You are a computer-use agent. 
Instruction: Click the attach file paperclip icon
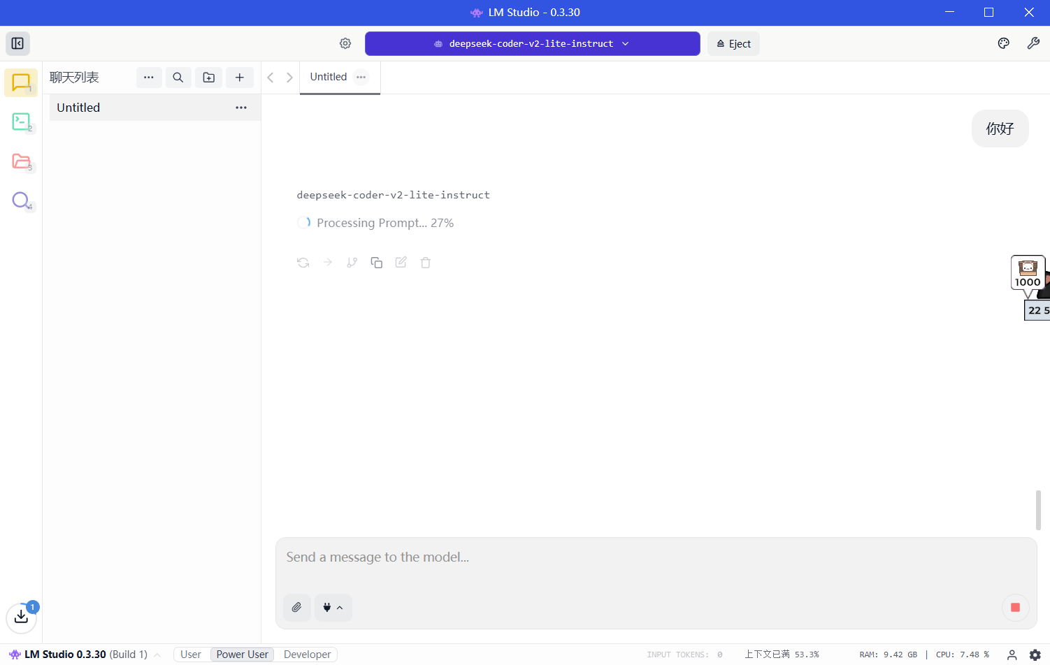[x=296, y=607]
